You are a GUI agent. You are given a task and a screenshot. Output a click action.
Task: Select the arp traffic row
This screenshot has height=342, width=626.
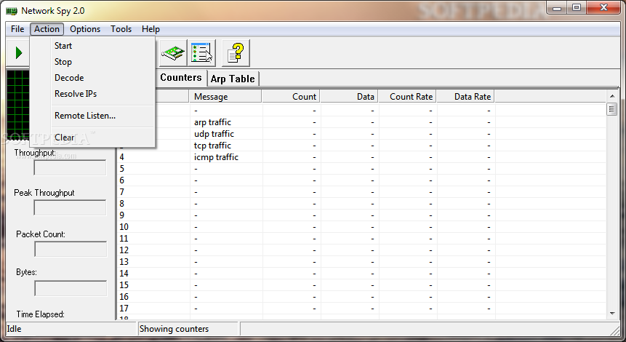(x=361, y=122)
